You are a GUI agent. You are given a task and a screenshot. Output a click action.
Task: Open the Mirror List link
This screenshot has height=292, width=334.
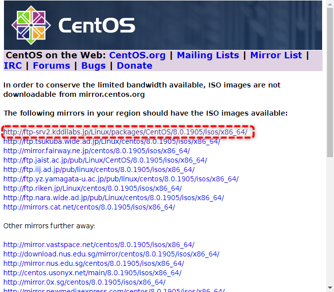(x=276, y=55)
